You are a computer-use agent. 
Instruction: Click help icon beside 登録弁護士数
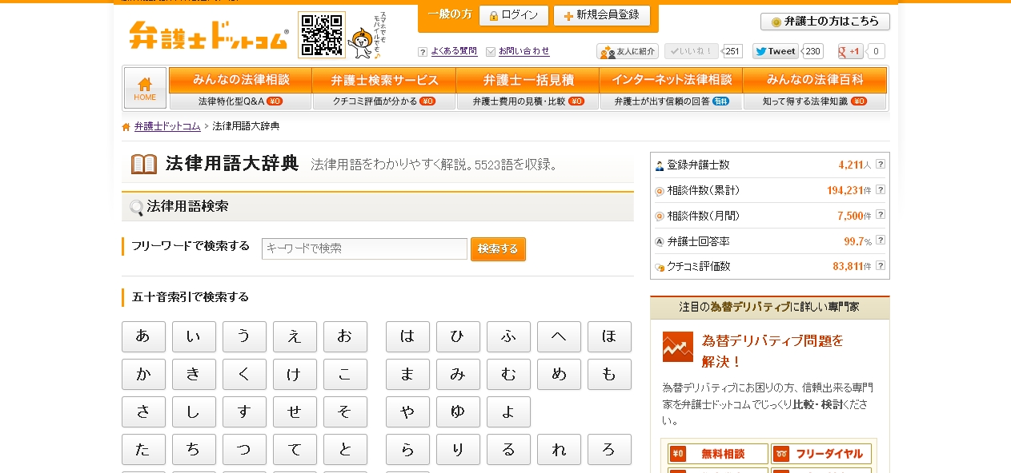(880, 165)
